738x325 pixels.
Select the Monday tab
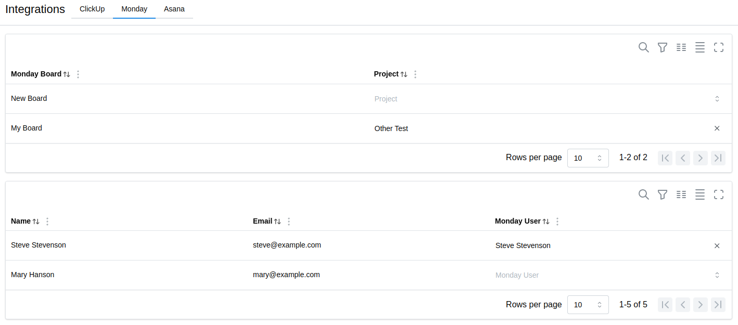(134, 9)
